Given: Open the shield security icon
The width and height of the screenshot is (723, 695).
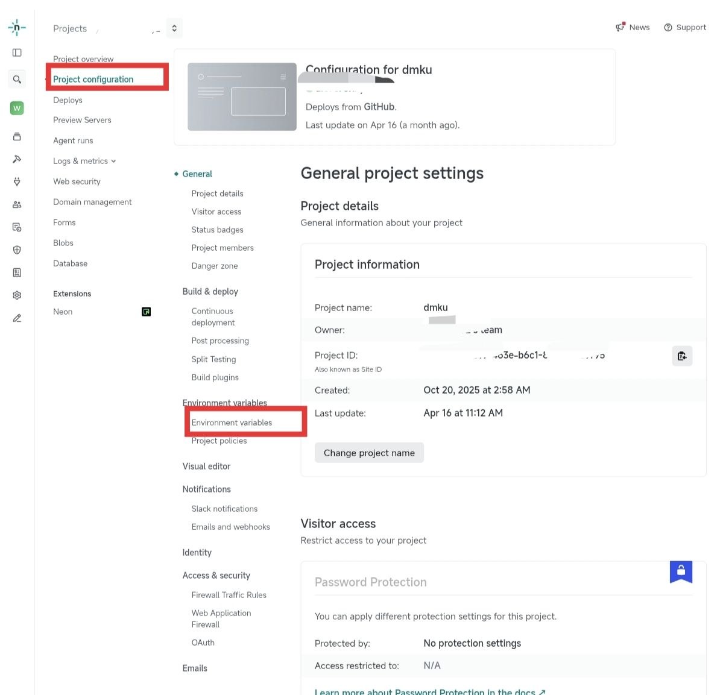Looking at the screenshot, I should [17, 250].
